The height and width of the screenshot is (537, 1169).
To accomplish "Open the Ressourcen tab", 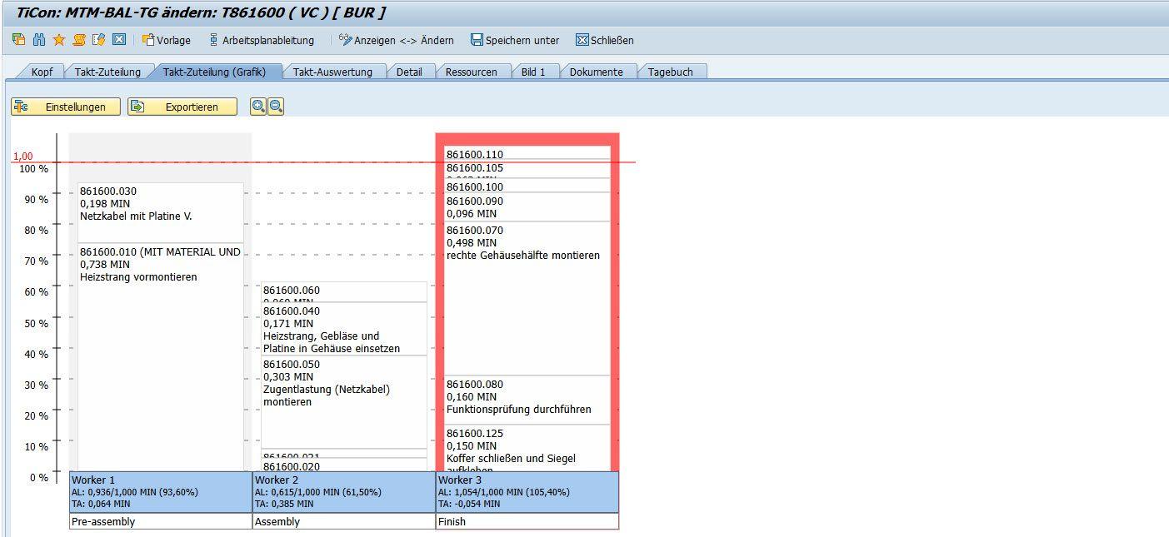I will coord(471,72).
